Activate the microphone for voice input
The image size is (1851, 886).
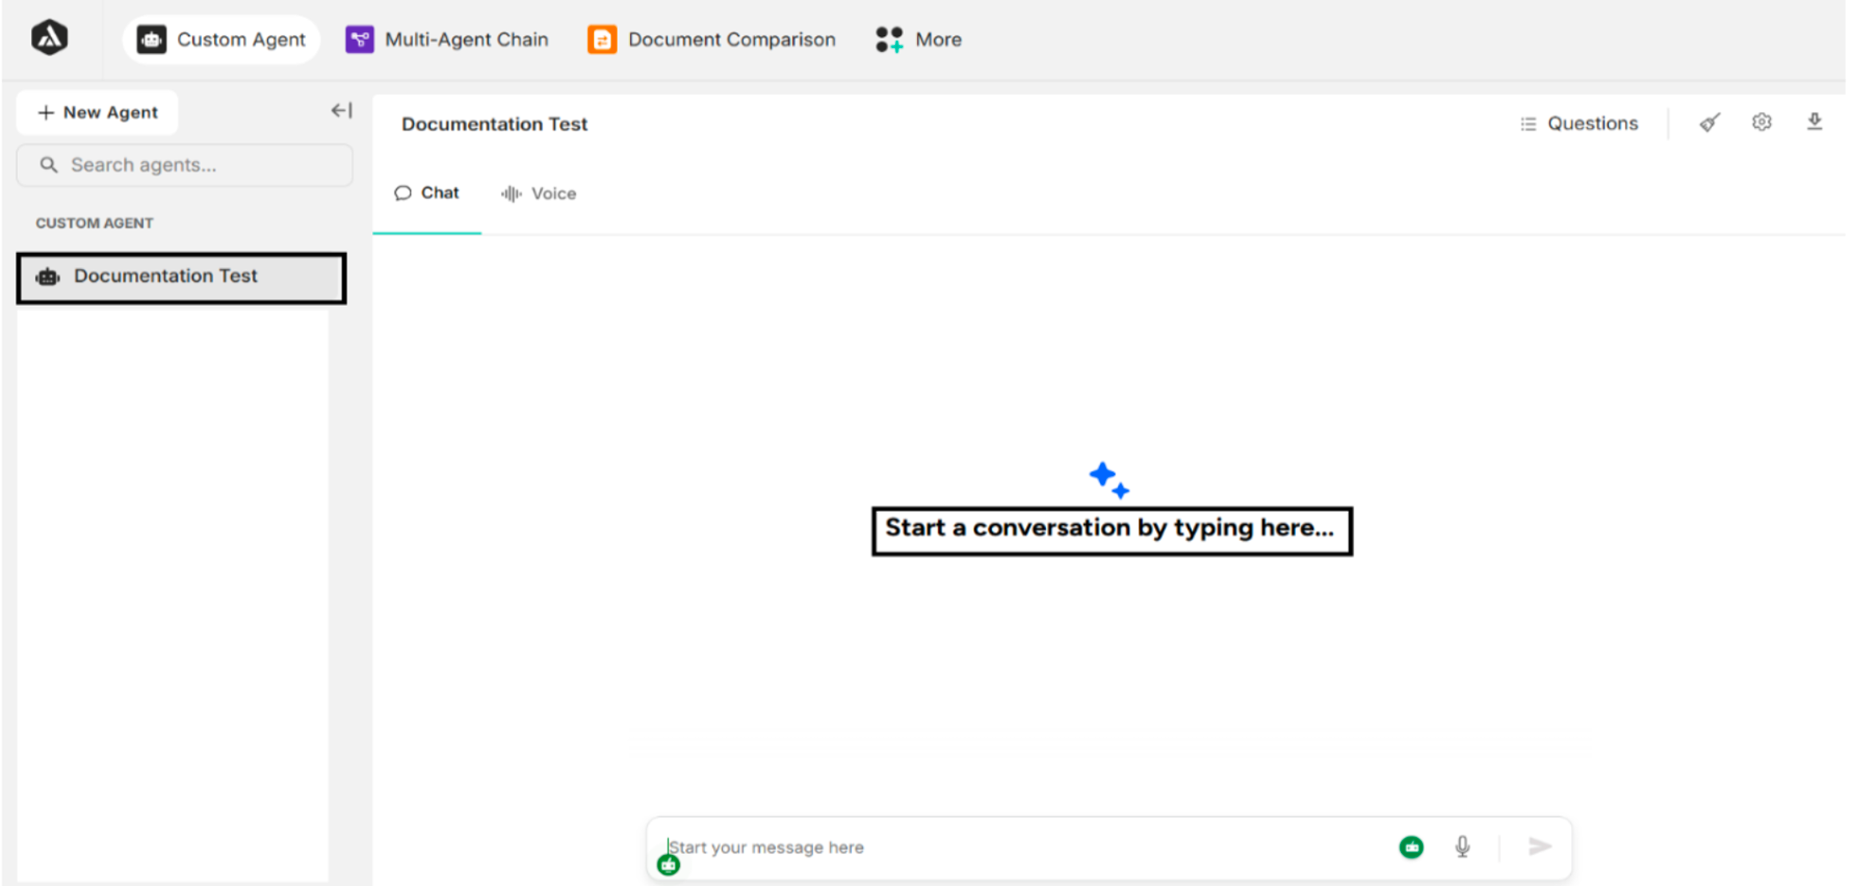coord(1462,847)
